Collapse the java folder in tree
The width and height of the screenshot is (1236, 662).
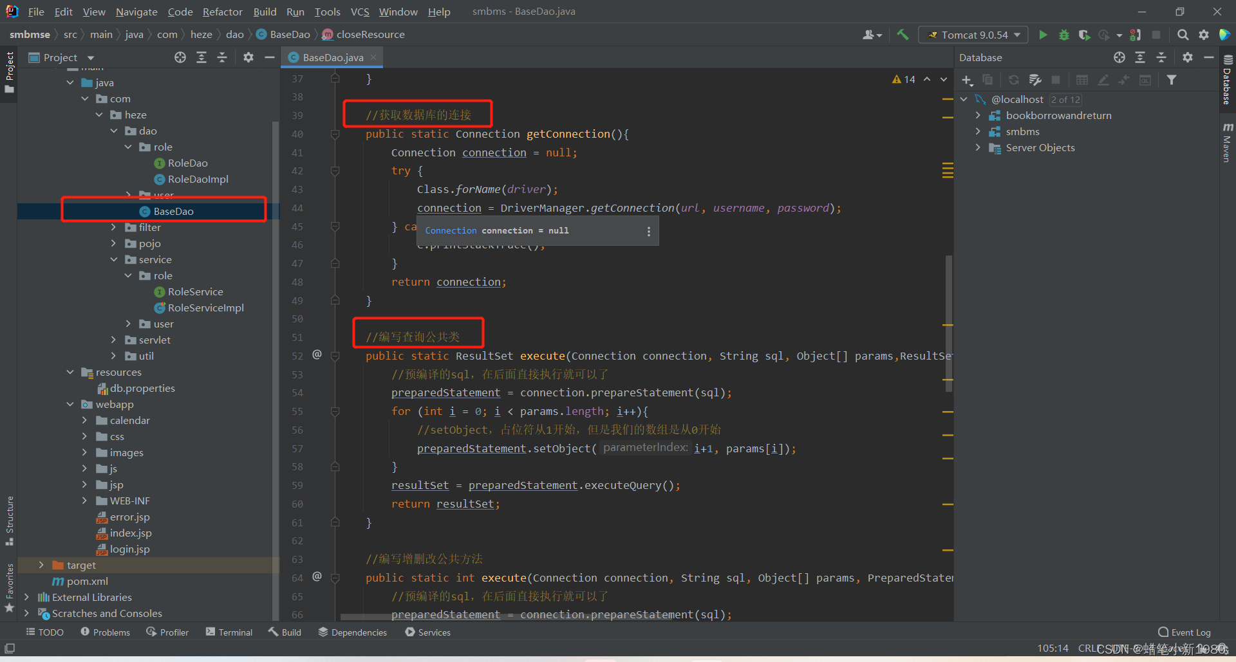70,82
